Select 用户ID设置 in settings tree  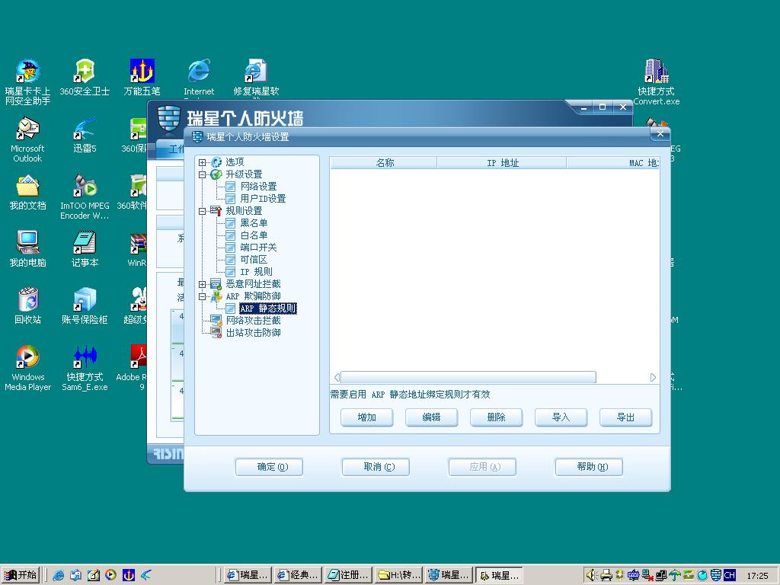(x=263, y=199)
